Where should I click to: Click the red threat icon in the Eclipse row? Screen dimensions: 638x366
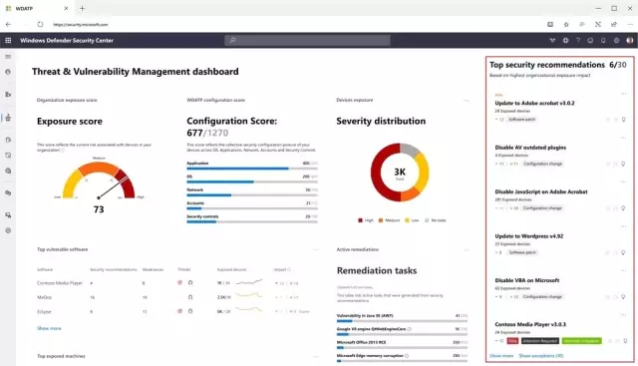click(x=179, y=311)
